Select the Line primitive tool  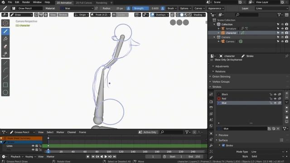point(5,63)
